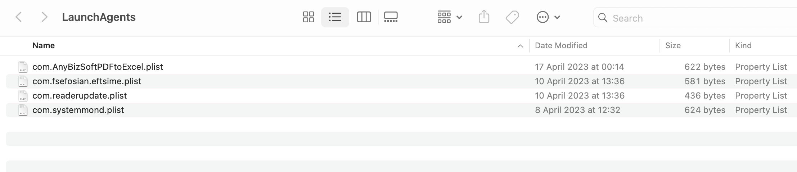Sort files by Kind column
Image resolution: width=797 pixels, height=172 pixels.
click(743, 45)
